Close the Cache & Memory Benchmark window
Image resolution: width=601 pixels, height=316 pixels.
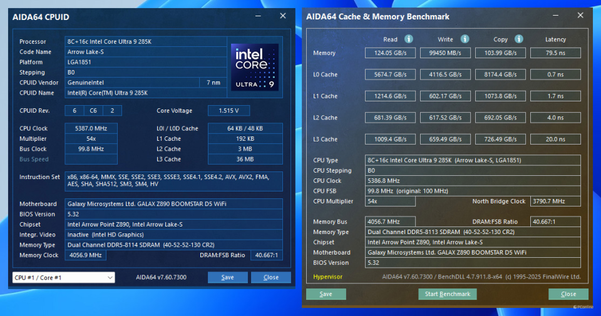tap(580, 15)
